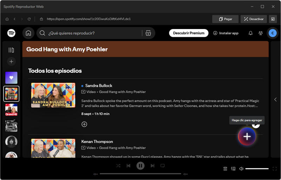This screenshot has height=180, width=281.
Task: Click the Spotify logo icon
Action: click(11, 33)
